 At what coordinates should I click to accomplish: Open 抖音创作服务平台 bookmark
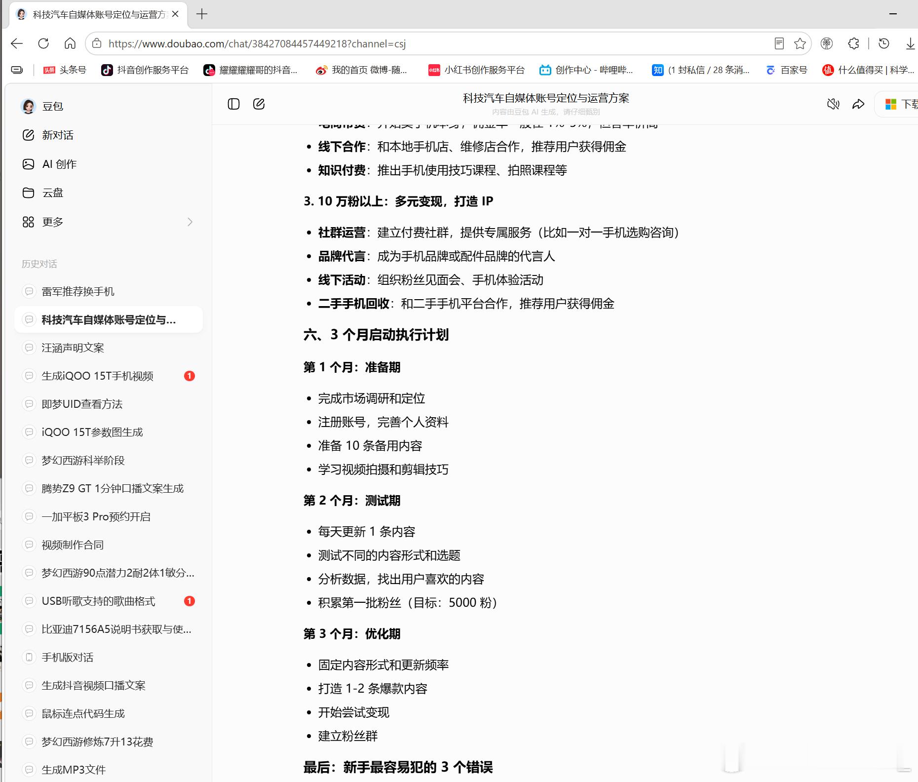click(x=145, y=70)
